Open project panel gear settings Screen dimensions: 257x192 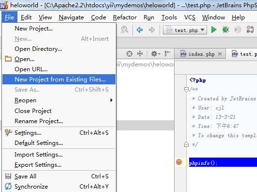(155, 54)
